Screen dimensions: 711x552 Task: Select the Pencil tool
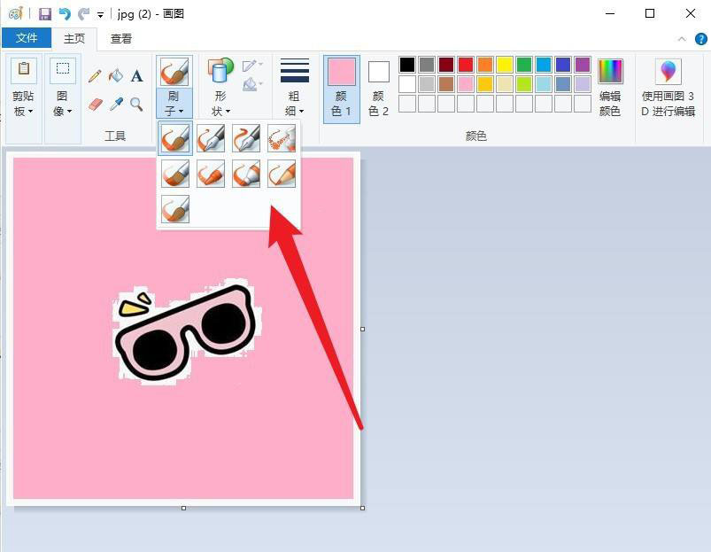coord(95,76)
